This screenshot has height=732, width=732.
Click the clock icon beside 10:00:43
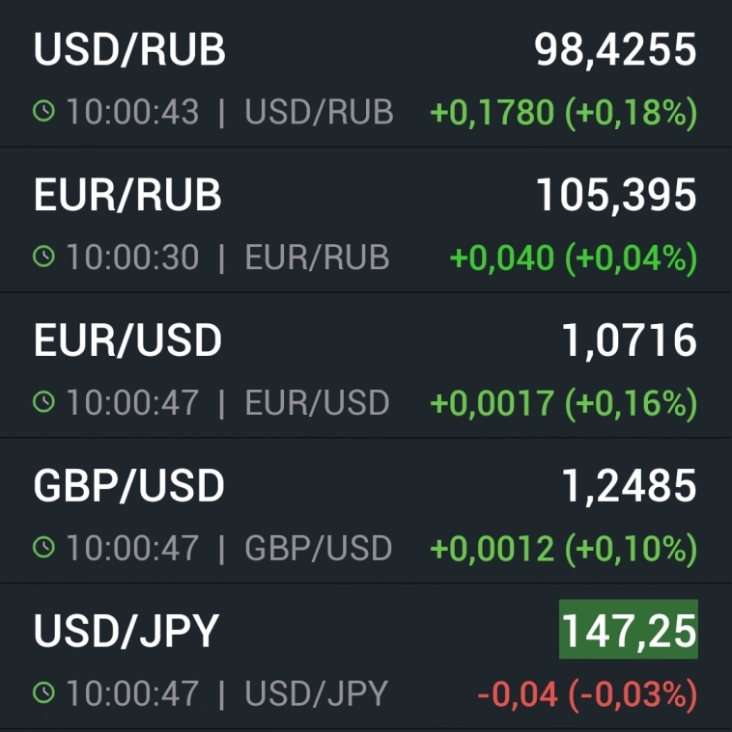(44, 113)
